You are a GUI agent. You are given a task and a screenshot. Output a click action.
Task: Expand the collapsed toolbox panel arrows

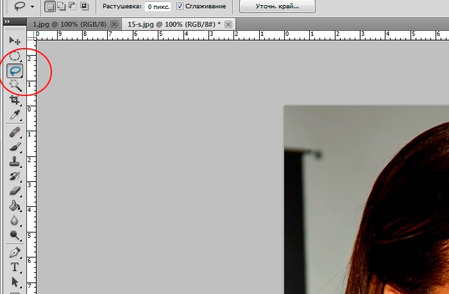(x=8, y=21)
